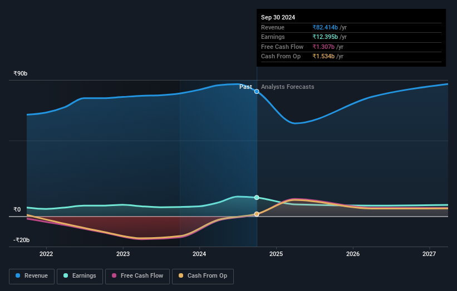Click the ₹1.534b cash from op value
Image resolution: width=457 pixels, height=291 pixels.
(323, 57)
